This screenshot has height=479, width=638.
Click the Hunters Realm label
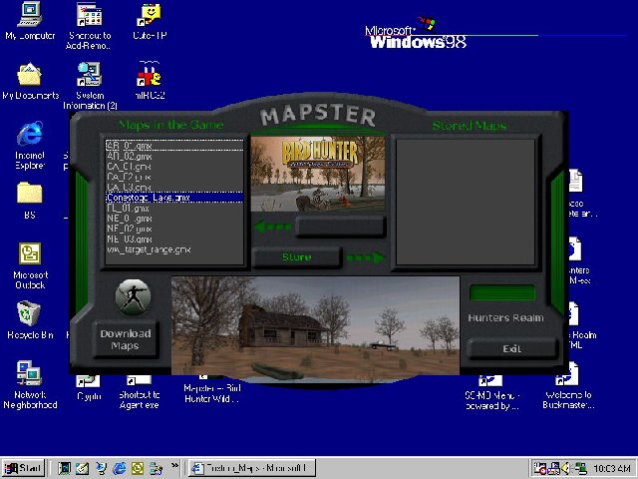(505, 317)
